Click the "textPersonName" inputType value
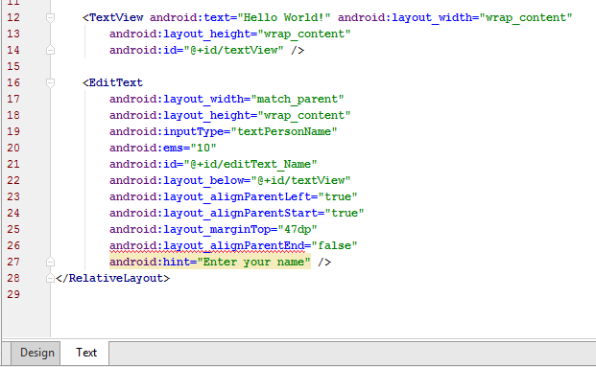The width and height of the screenshot is (596, 367). coord(284,131)
